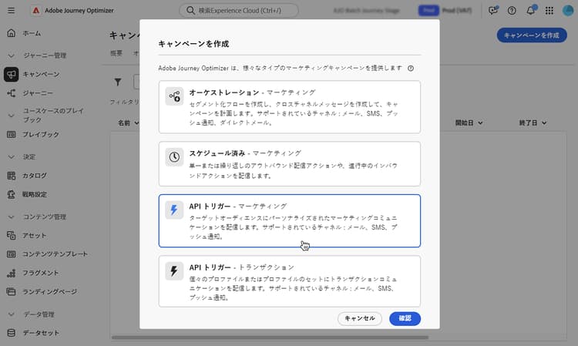The image size is (578, 346).
Task: Click the ジャーニー flow icon
Action: click(12, 92)
